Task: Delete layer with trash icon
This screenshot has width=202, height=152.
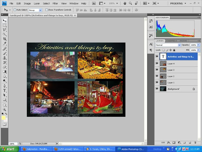Action: tap(195, 143)
